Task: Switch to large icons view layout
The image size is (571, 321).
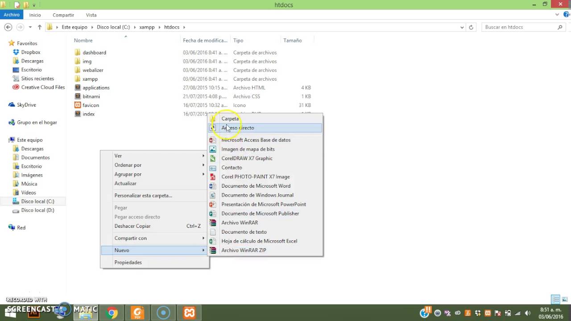Action: (x=565, y=299)
